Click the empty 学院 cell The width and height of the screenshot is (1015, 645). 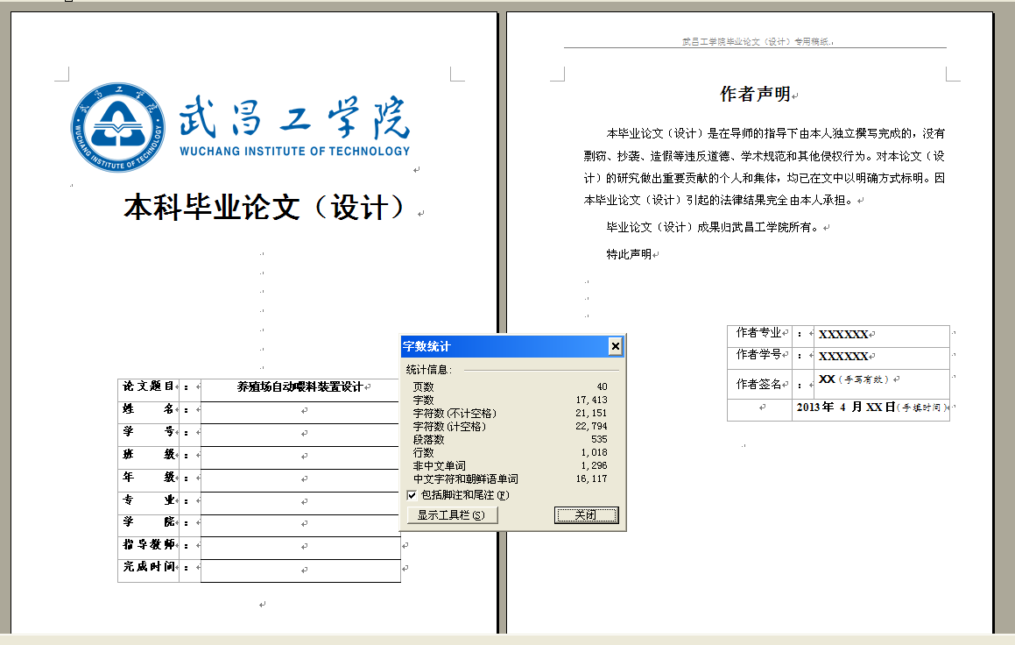coord(300,525)
